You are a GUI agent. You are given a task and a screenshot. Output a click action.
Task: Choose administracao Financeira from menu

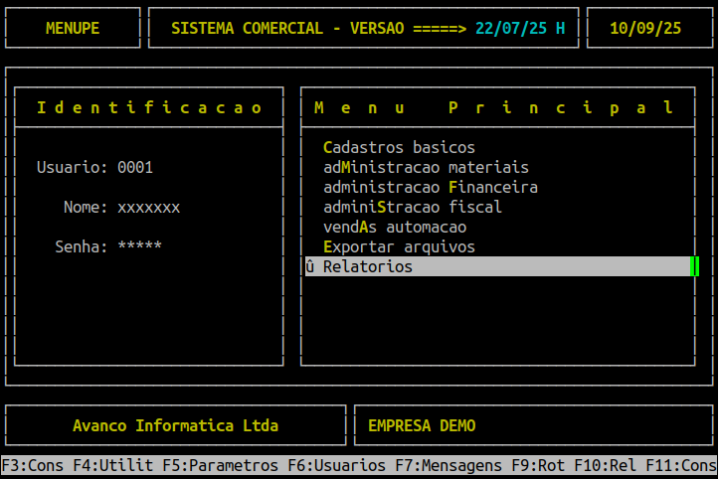[x=430, y=187]
